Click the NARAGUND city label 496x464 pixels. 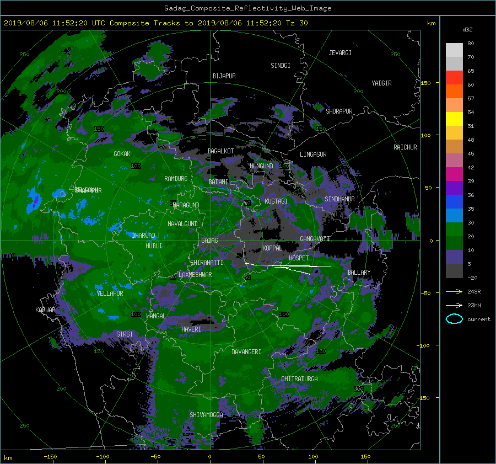pos(186,205)
